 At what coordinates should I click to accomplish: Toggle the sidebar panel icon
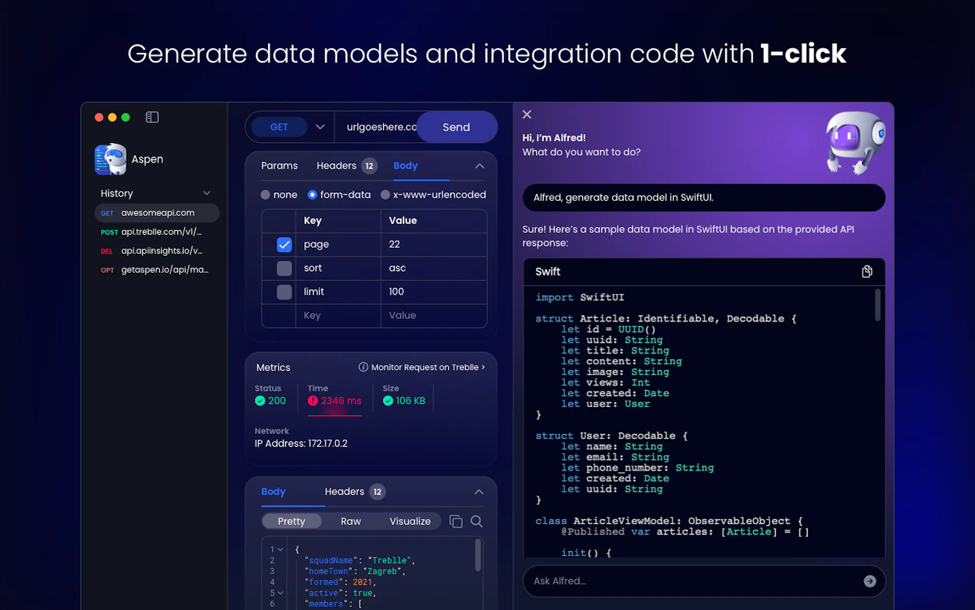(152, 118)
